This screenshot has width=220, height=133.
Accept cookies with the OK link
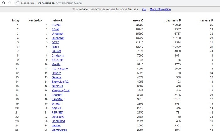pos(144,9)
